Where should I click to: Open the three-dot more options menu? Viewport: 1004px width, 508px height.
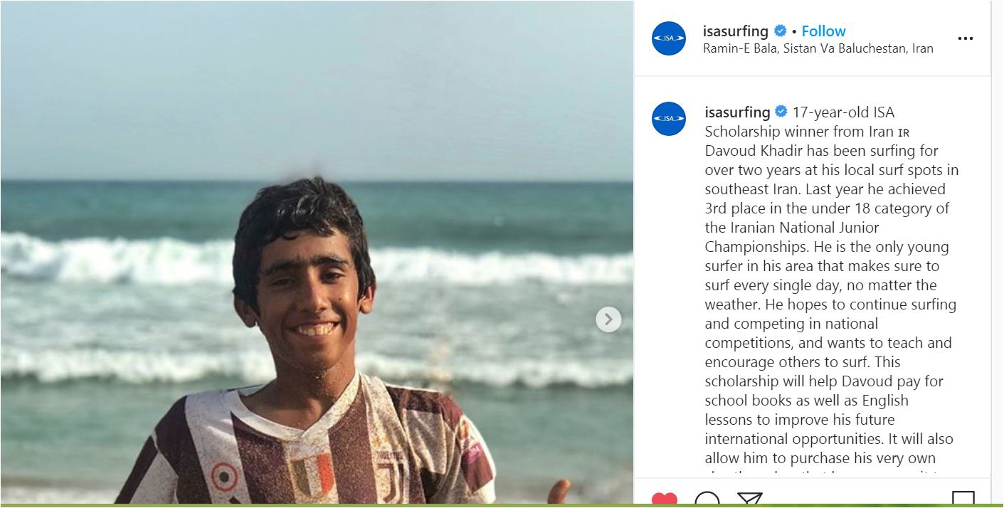(965, 38)
